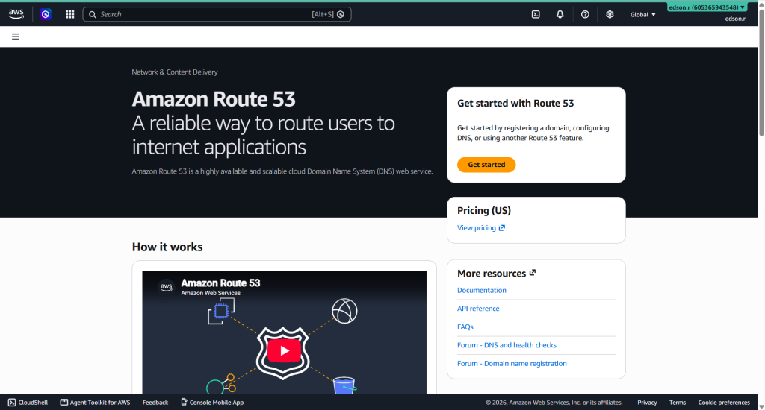The image size is (765, 410).
Task: Open the services grid menu icon
Action: coord(70,15)
